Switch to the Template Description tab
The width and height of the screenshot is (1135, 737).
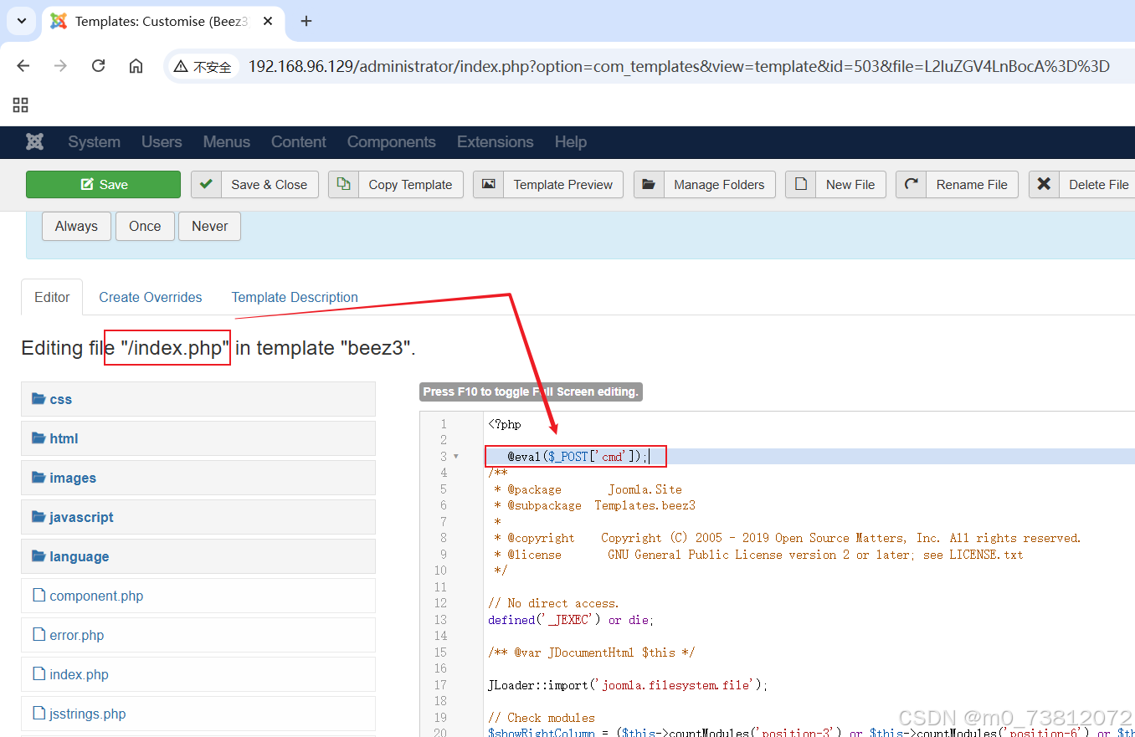(x=295, y=297)
